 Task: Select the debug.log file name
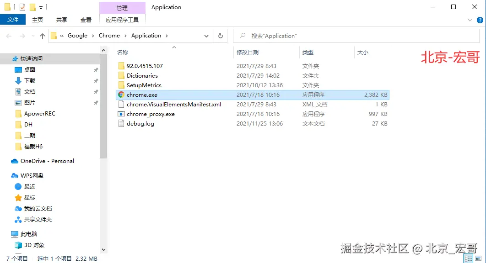click(x=140, y=123)
